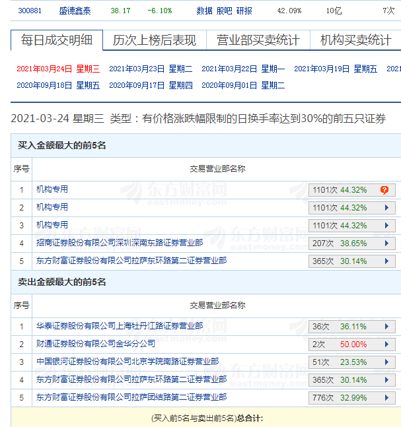
Task: Open 招商证券深圳深南东路证券营业部 link
Action: click(x=120, y=242)
